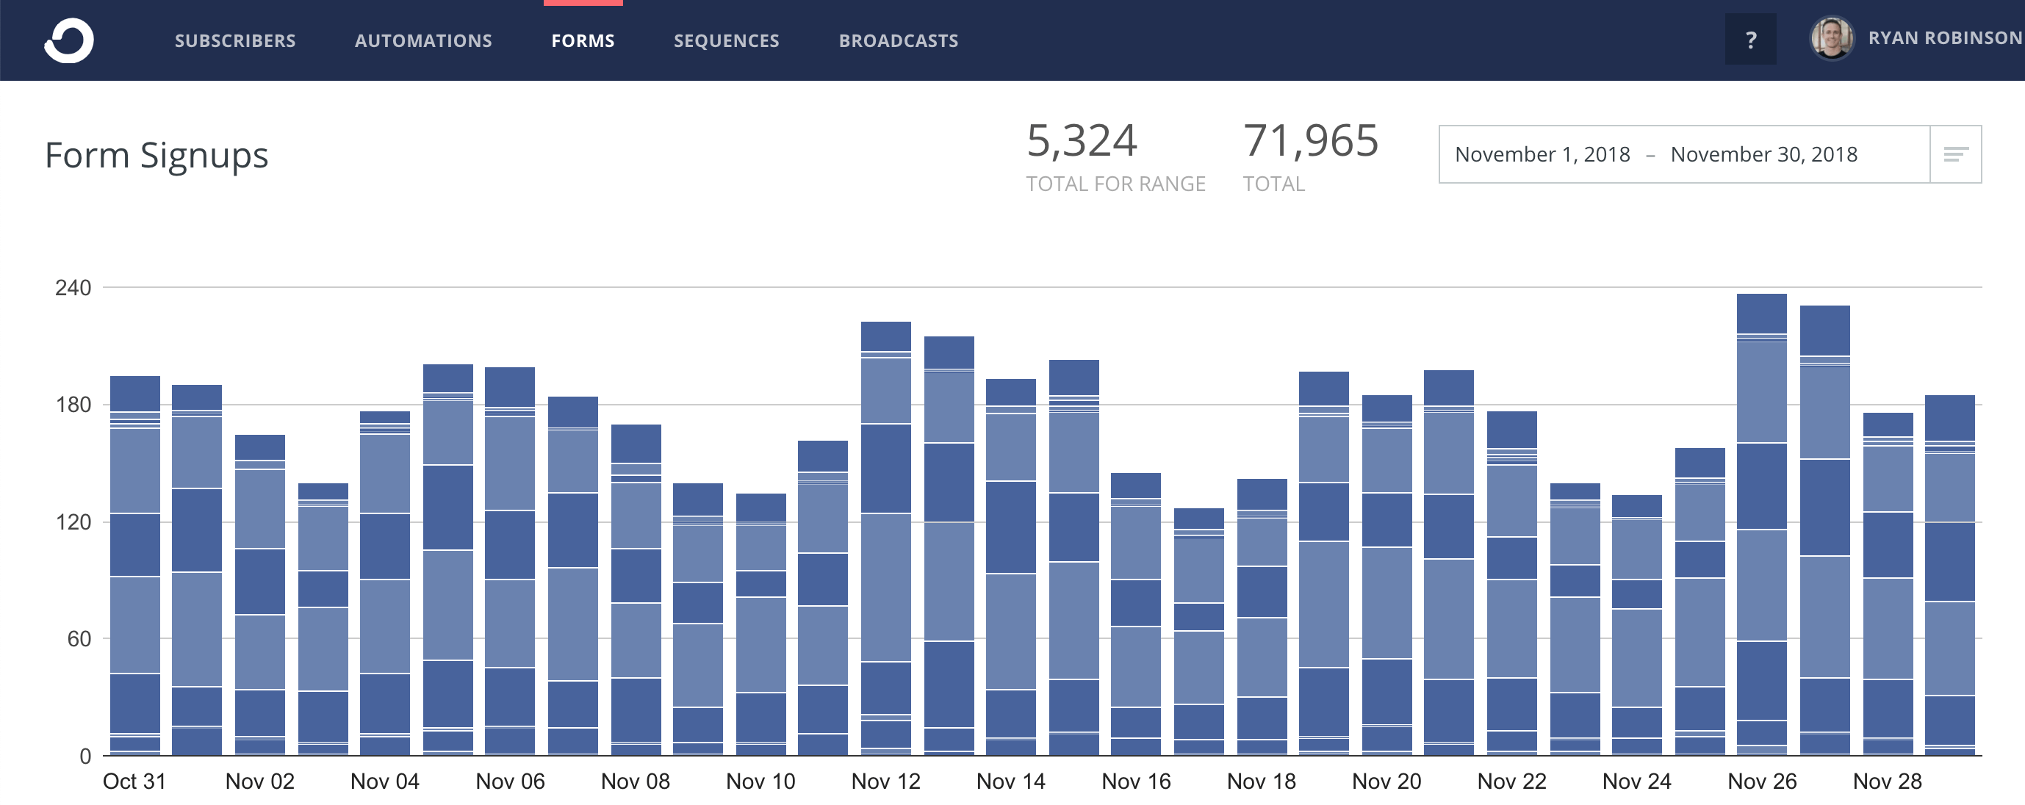Open the Broadcasts tab

coord(899,41)
